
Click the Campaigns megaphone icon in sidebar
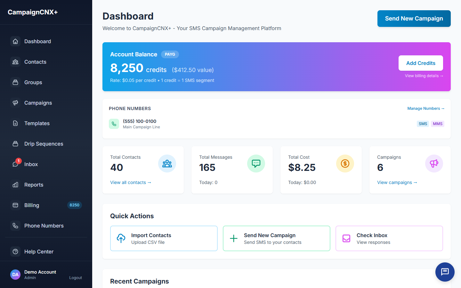coord(15,103)
